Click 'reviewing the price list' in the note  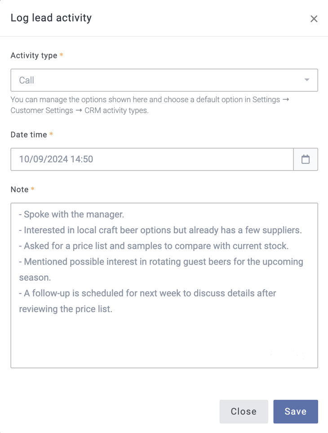[66, 309]
